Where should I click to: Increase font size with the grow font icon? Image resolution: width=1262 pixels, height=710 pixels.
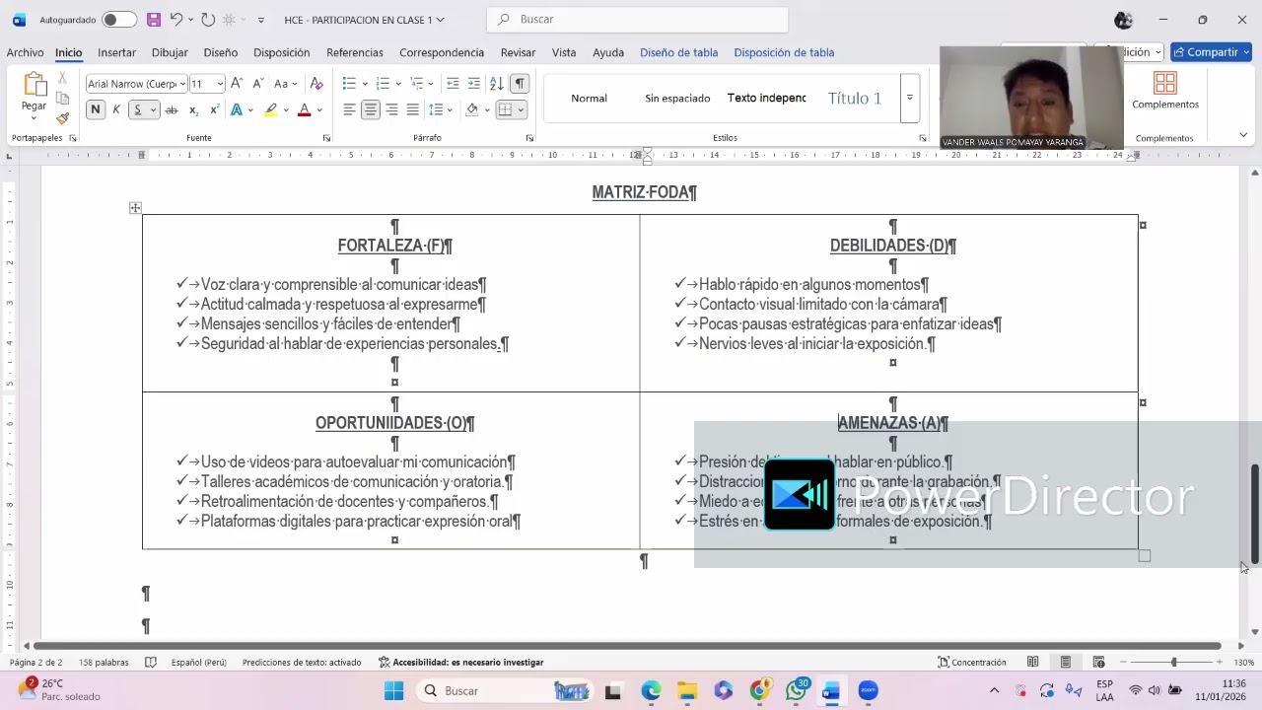(237, 84)
